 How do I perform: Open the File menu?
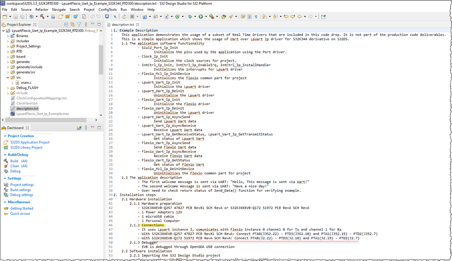tap(5, 10)
